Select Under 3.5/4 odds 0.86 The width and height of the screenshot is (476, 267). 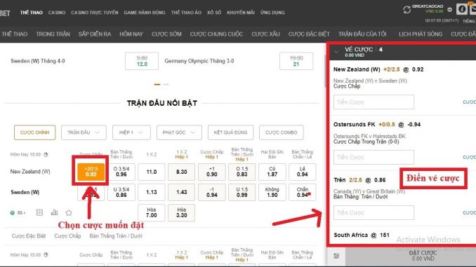121,192
